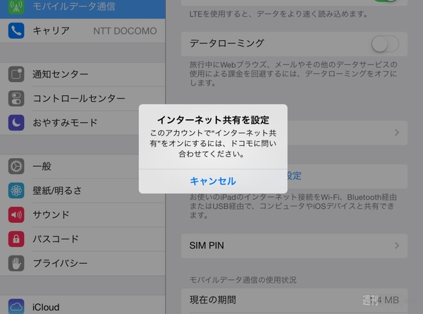The height and width of the screenshot is (314, 423).
Task: Click the プライバシー hand icon
Action: pyautogui.click(x=16, y=263)
